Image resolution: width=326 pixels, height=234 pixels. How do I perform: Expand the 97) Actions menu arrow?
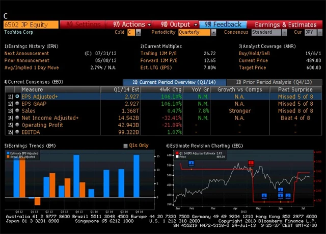pos(149,25)
